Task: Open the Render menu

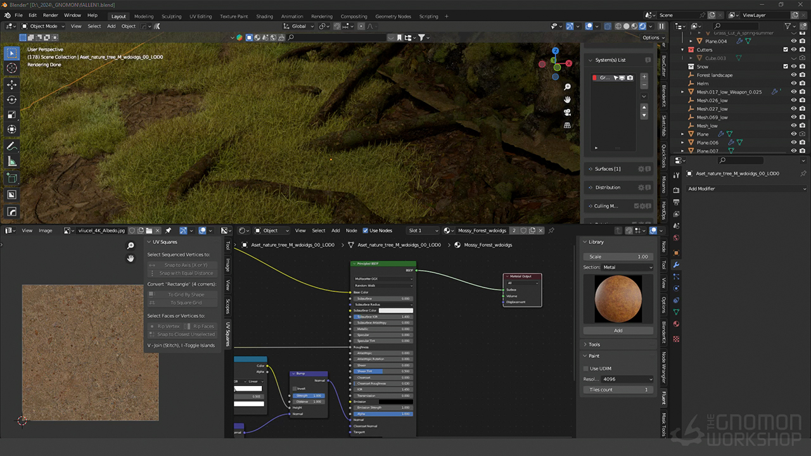Action: point(51,15)
